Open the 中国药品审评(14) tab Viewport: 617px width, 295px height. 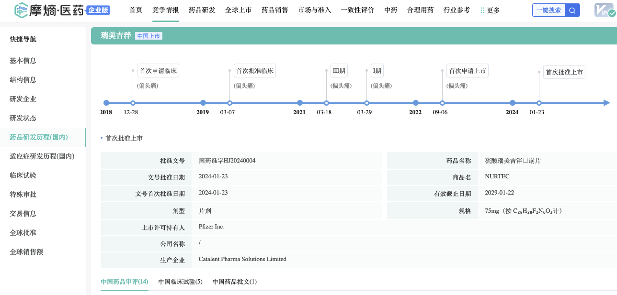pos(125,282)
